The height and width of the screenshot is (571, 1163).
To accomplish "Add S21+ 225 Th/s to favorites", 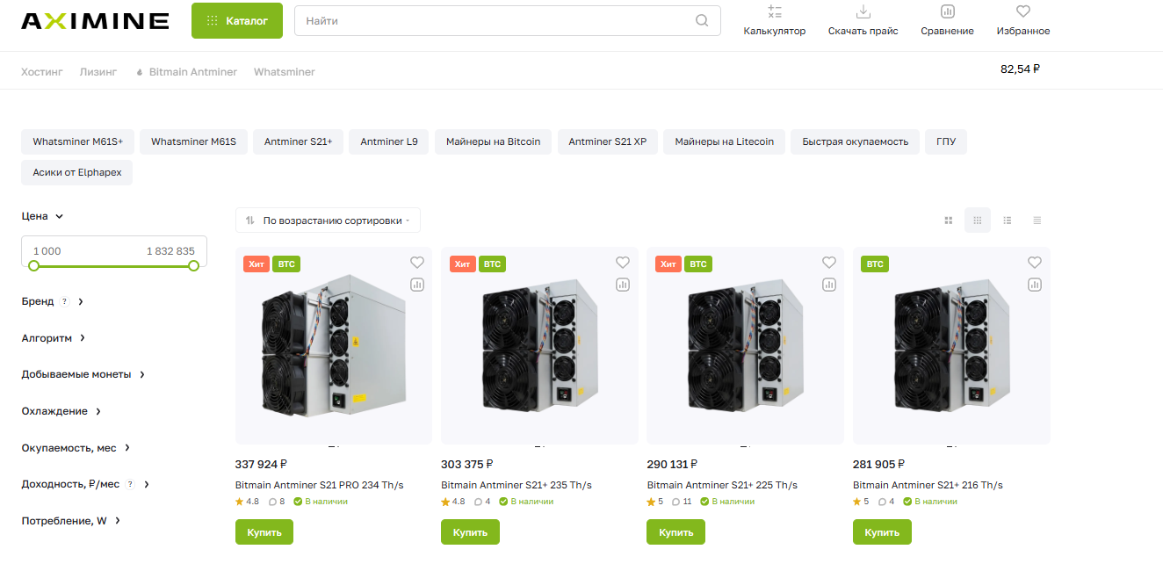I will pyautogui.click(x=829, y=263).
